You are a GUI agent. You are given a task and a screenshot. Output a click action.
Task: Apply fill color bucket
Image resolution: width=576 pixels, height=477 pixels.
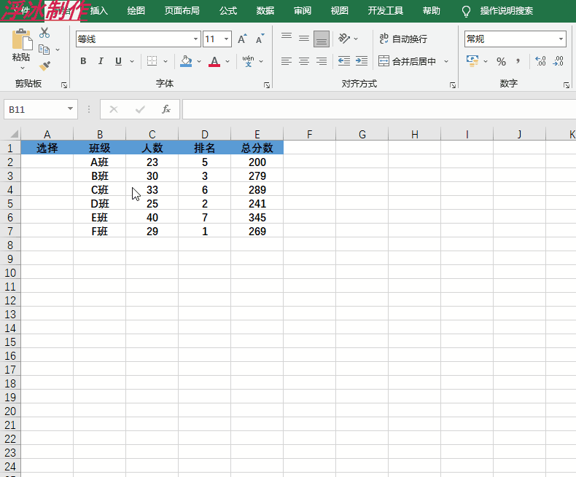point(186,61)
